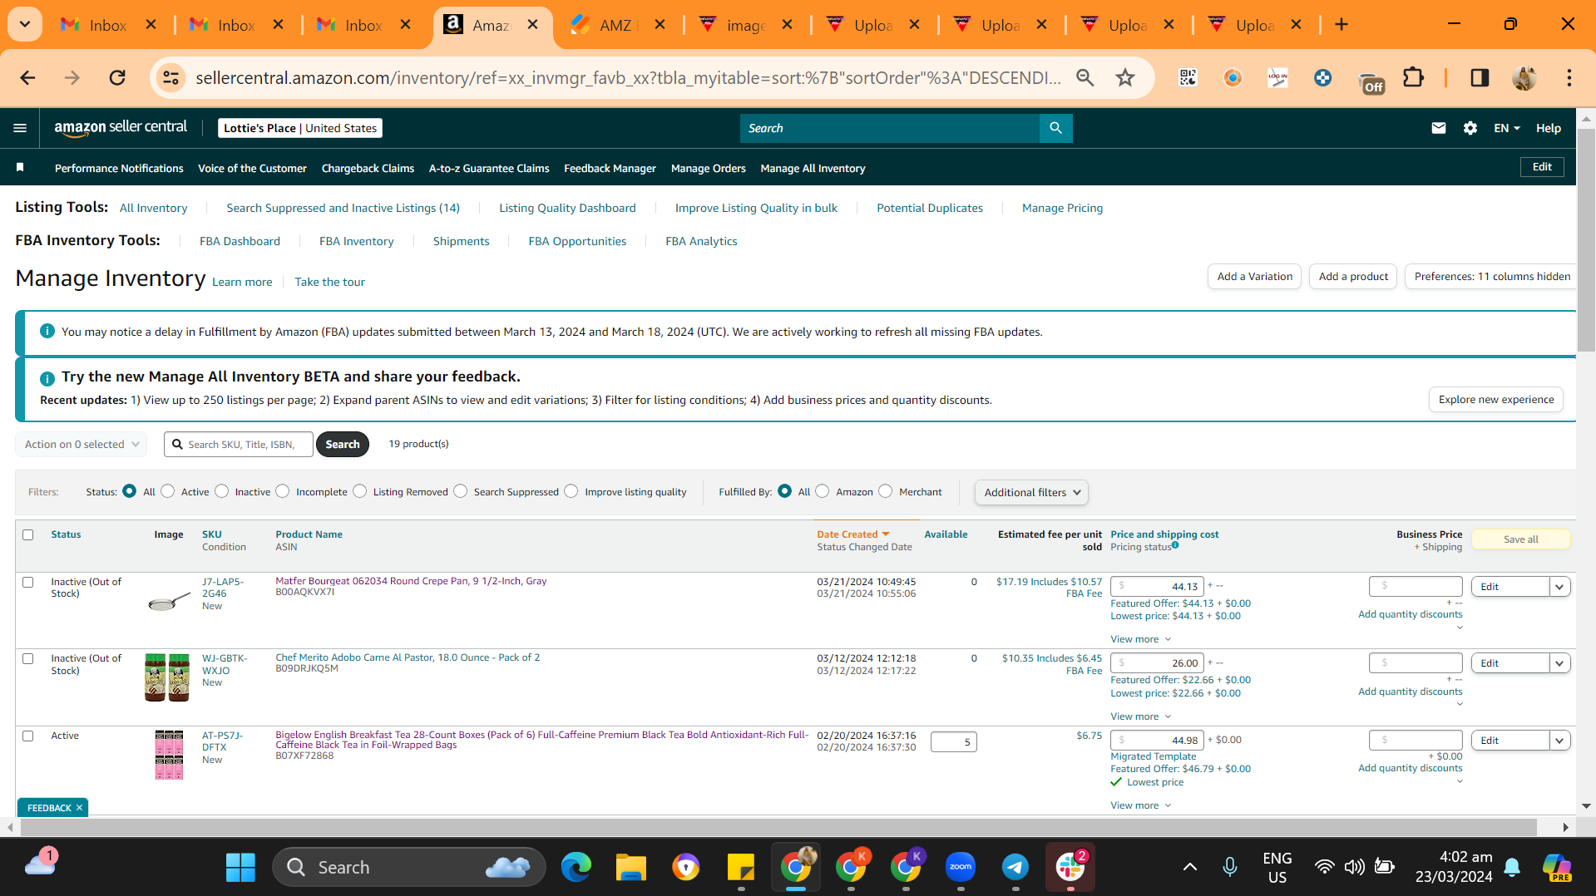Open the Windows Start menu
The image size is (1596, 896).
240,868
